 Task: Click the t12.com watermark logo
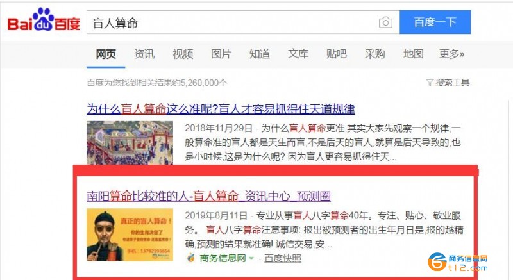point(457,262)
